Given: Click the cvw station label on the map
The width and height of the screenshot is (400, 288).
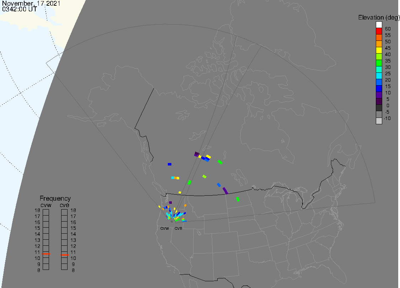Looking at the screenshot, I should click(x=165, y=228).
